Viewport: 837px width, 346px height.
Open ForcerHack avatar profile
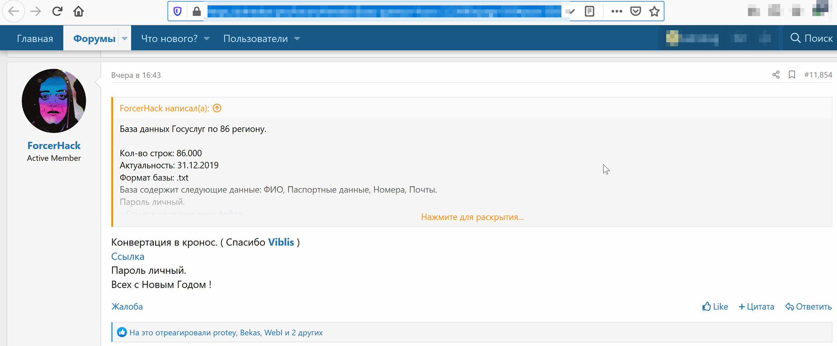point(54,101)
